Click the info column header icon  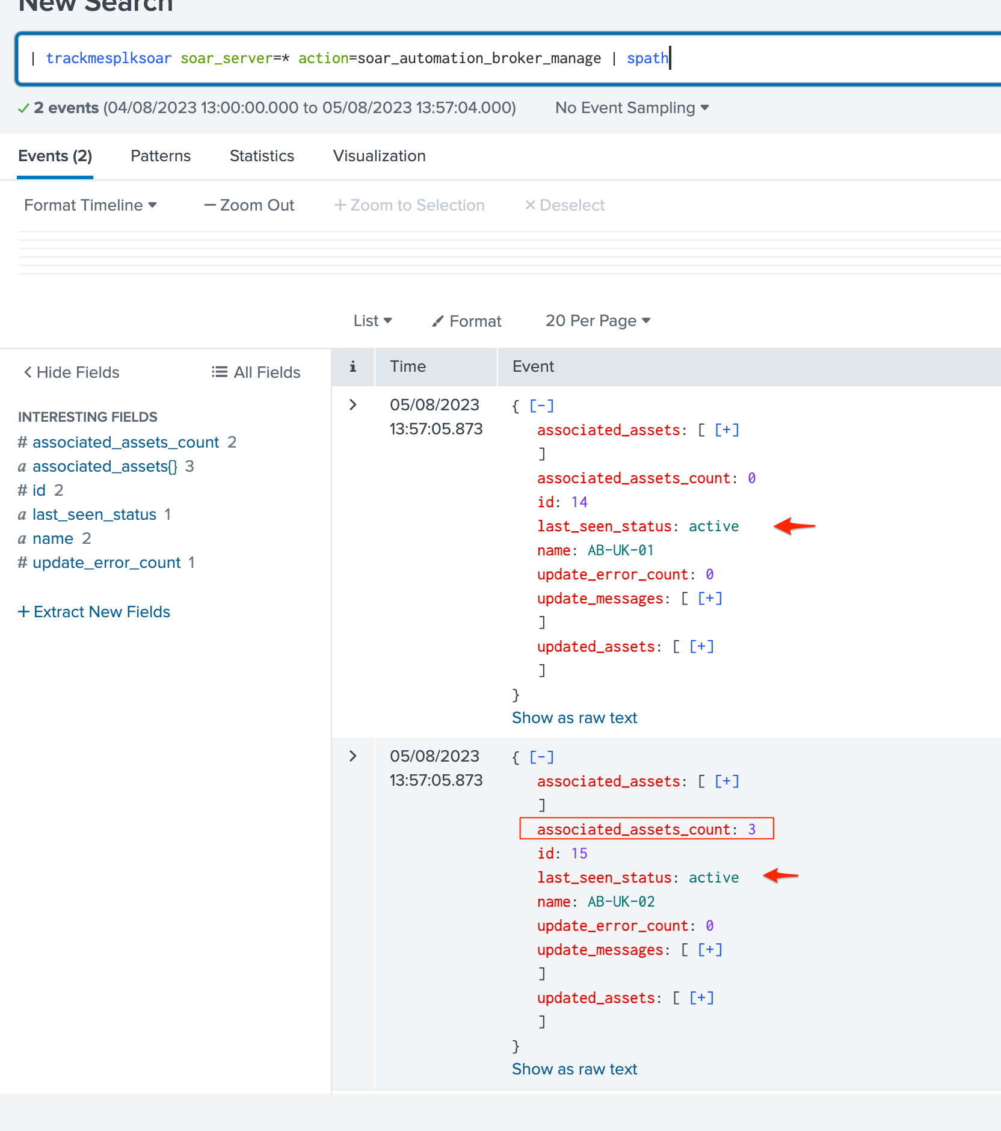[x=353, y=366]
